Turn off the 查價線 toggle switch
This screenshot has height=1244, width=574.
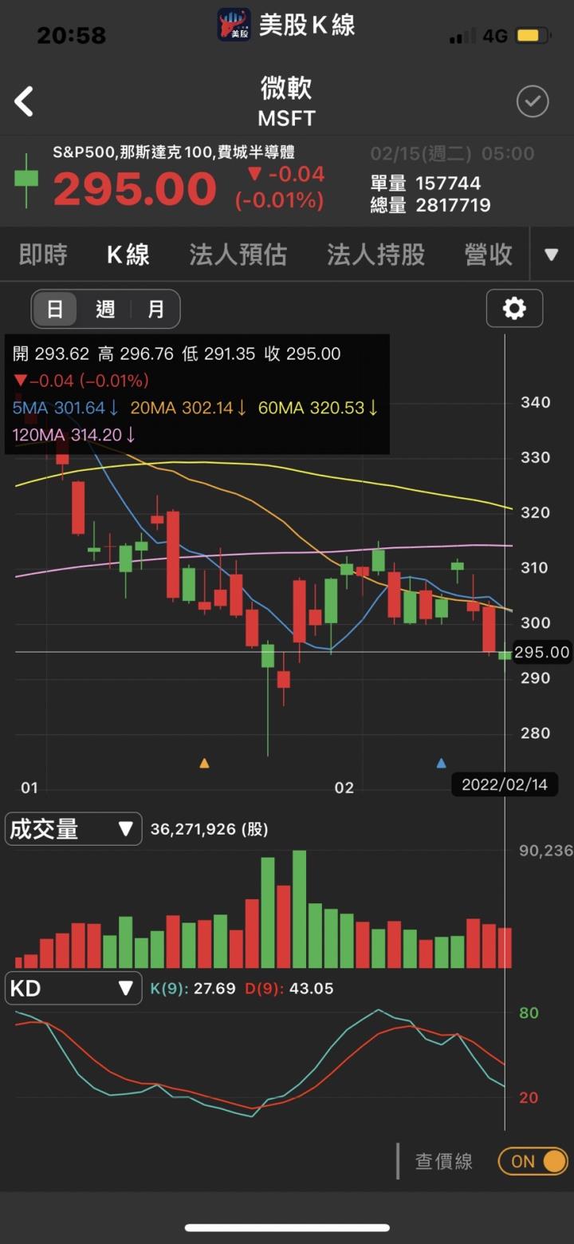click(533, 1161)
